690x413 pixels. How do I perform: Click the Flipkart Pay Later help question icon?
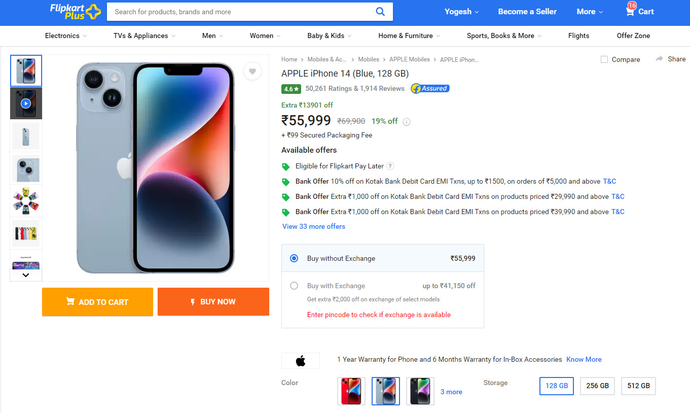tap(390, 166)
